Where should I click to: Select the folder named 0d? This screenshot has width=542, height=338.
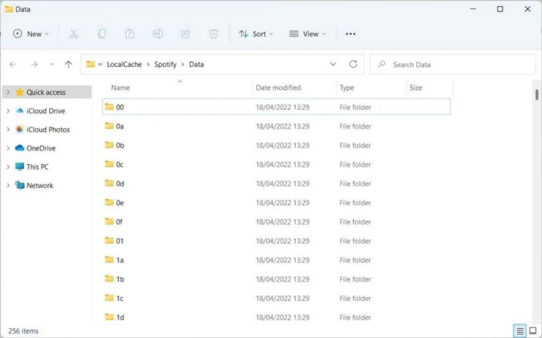(x=276, y=184)
